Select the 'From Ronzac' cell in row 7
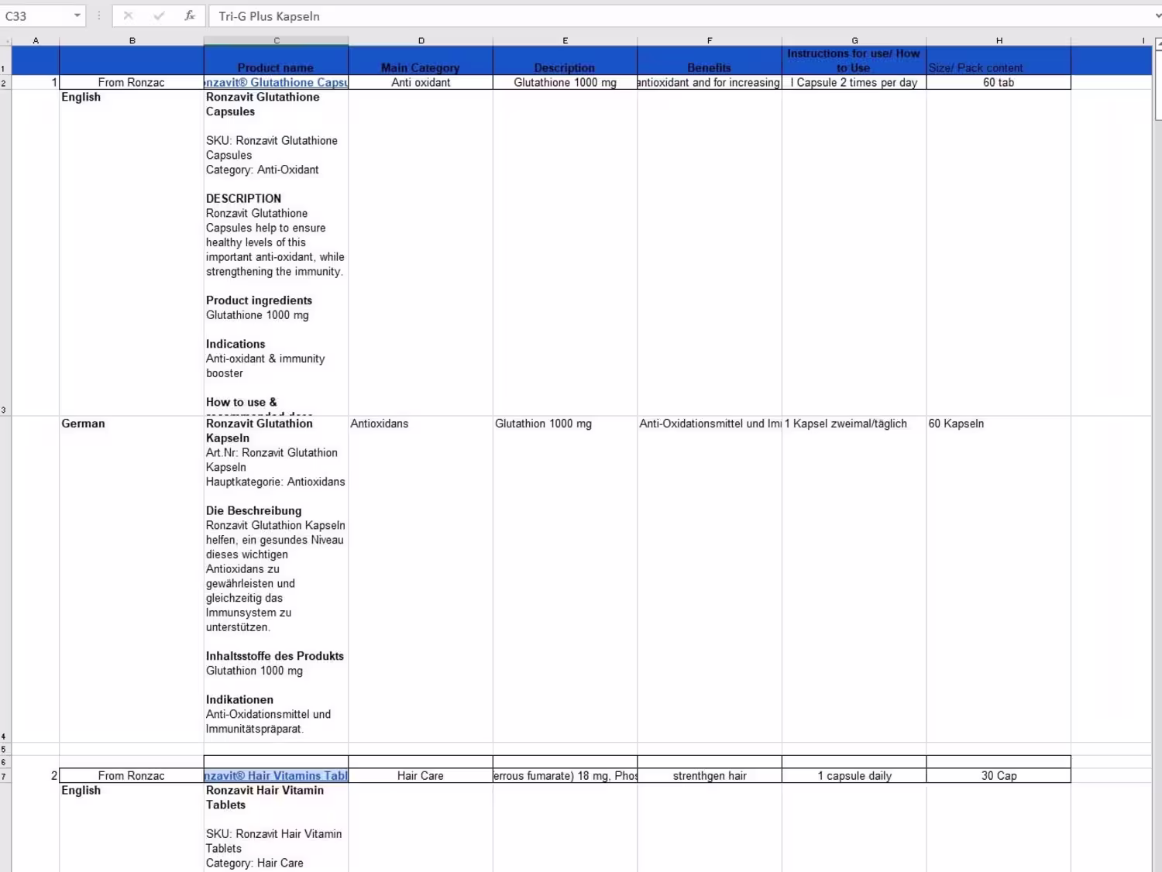 coord(132,776)
